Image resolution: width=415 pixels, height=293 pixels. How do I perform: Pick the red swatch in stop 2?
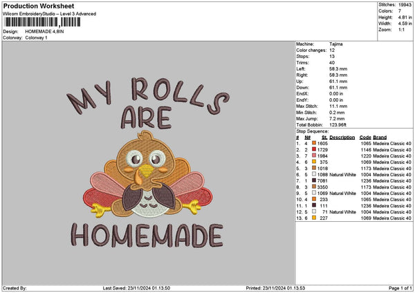coord(314,149)
